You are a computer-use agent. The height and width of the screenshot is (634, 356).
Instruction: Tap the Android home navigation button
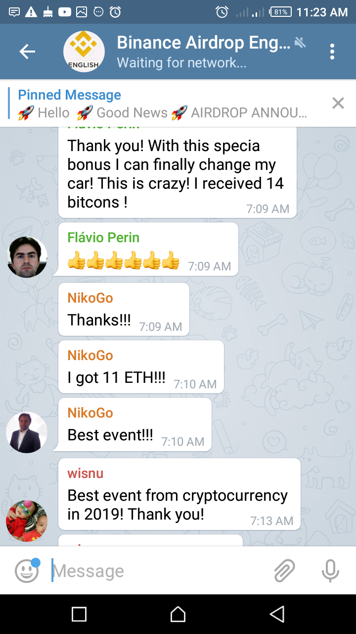(x=178, y=614)
